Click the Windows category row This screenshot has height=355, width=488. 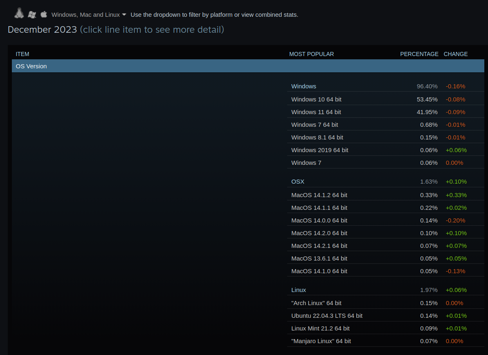pos(386,86)
